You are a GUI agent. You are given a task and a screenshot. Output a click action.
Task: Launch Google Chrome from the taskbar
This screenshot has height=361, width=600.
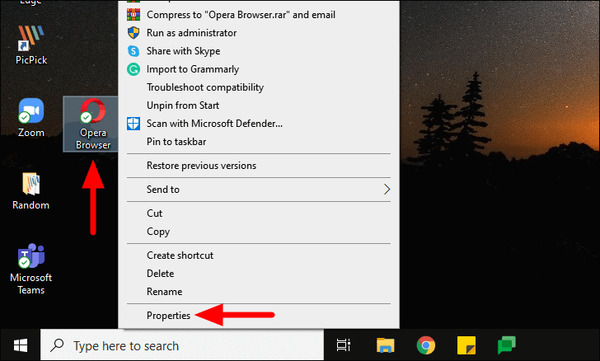tap(425, 345)
